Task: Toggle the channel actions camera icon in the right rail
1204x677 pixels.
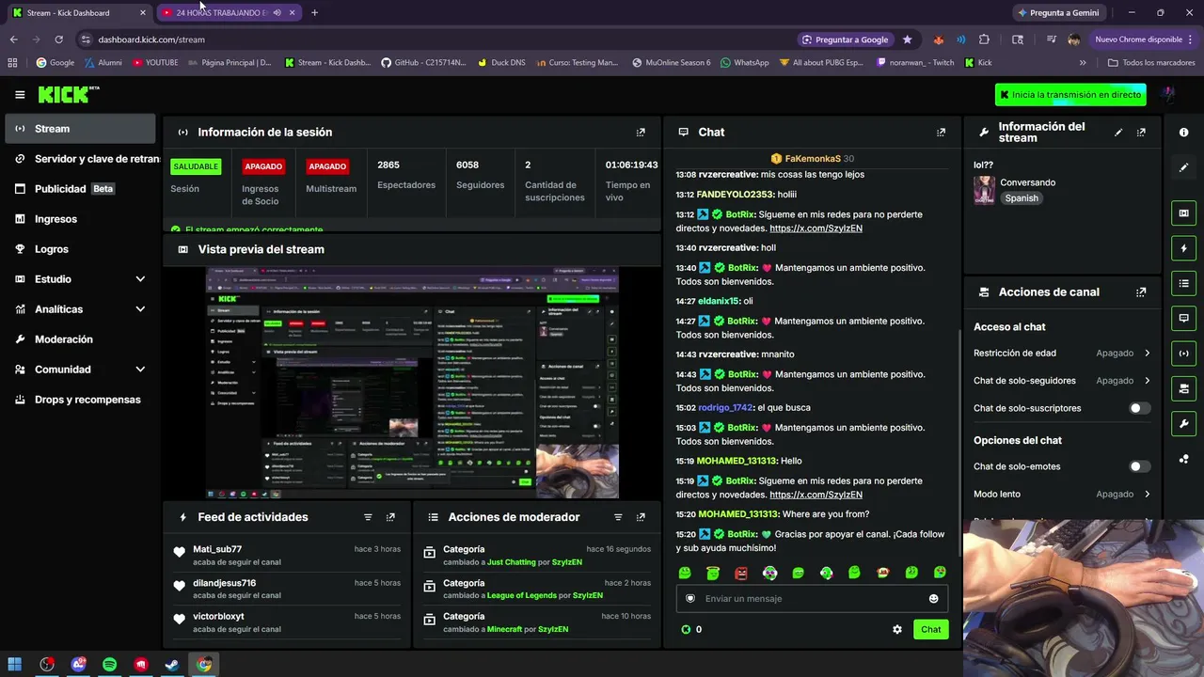Action: 1183,388
